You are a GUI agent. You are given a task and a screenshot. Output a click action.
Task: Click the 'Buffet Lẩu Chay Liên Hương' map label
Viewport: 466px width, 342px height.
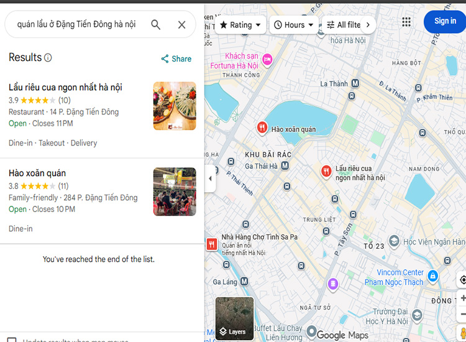(x=280, y=333)
